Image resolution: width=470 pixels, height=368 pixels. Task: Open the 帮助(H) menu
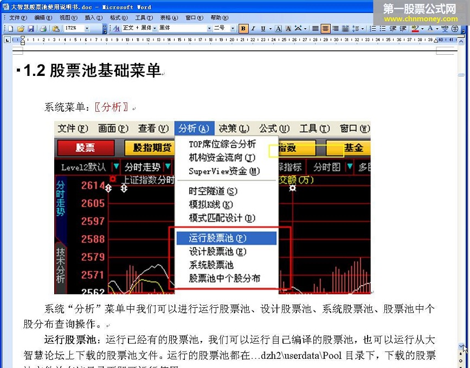pyautogui.click(x=220, y=18)
